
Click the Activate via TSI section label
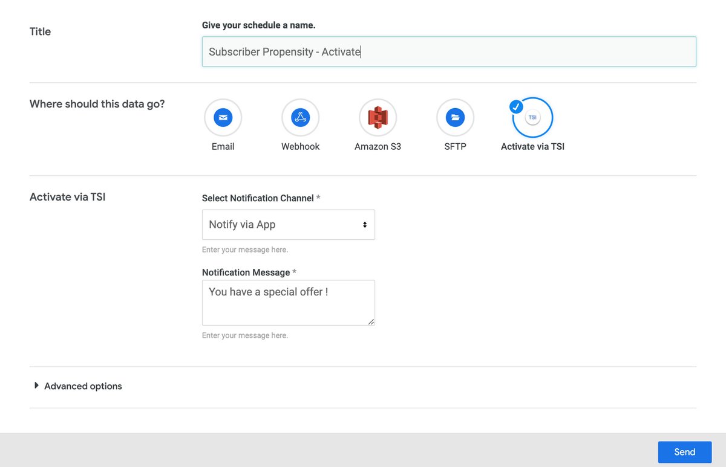click(67, 197)
